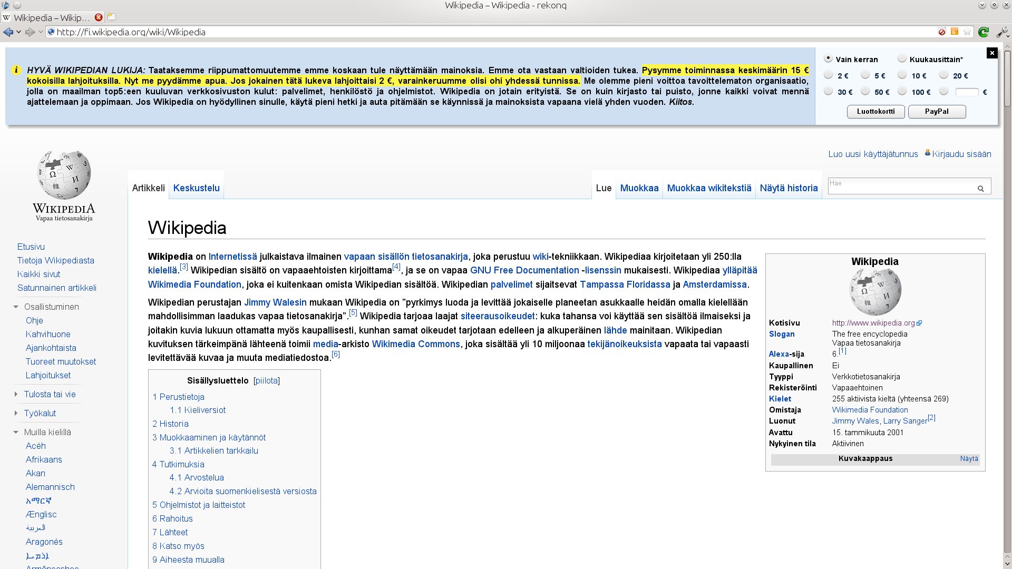Click the Wikipedia globe logo in sidebar
1012x569 pixels.
point(64,175)
